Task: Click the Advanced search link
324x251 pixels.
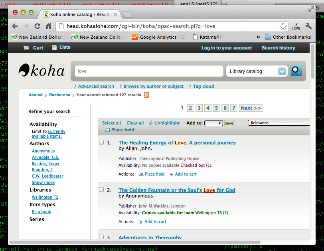Action: point(96,86)
